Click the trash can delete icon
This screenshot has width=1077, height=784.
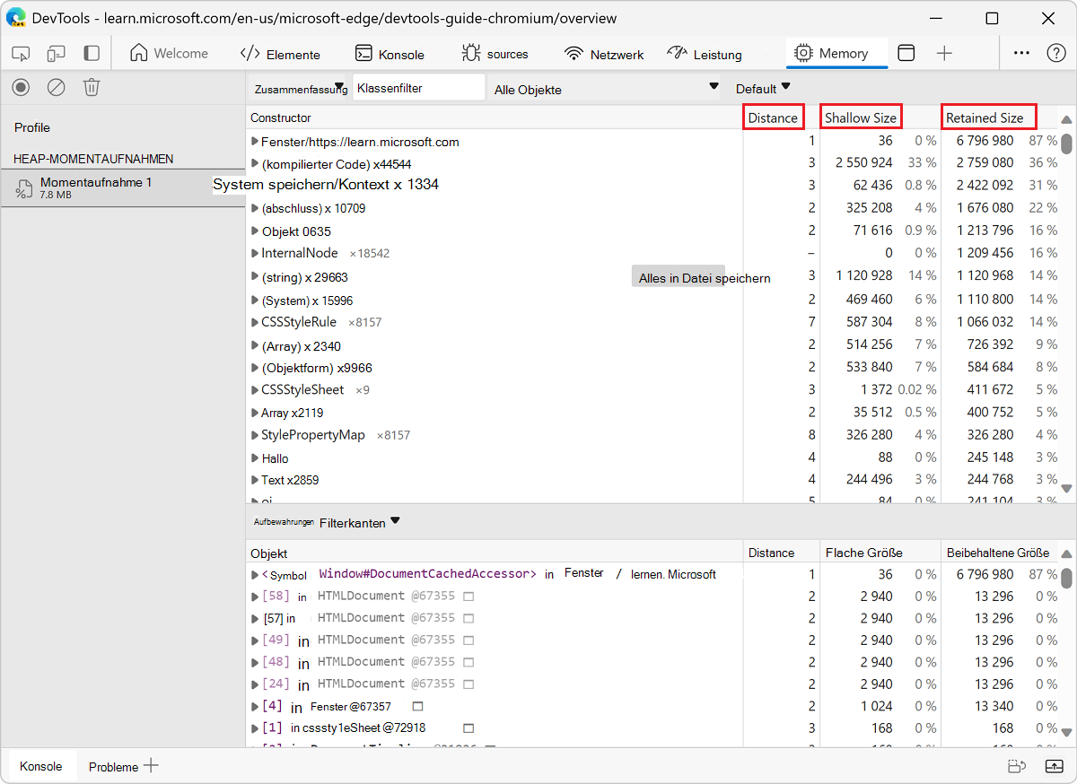tap(92, 87)
